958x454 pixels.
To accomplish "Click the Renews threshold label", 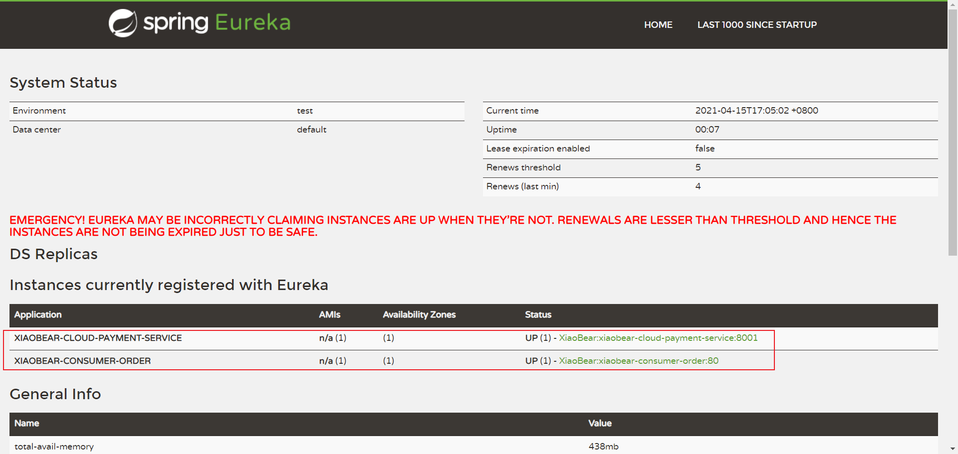I will [x=523, y=167].
